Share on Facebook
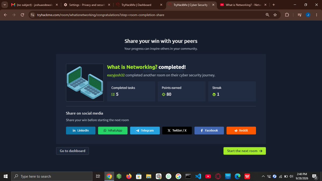Viewport: 322px width, 181px height. click(x=209, y=131)
